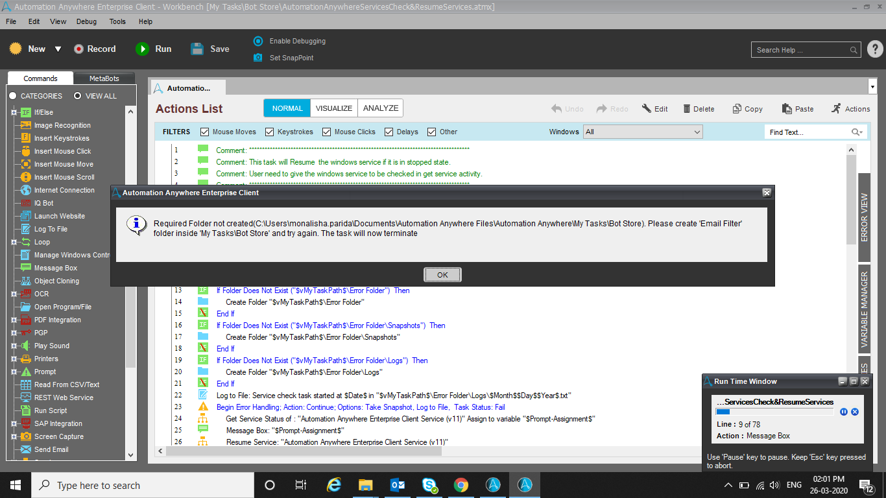Open the New button dropdown arrow

point(58,49)
